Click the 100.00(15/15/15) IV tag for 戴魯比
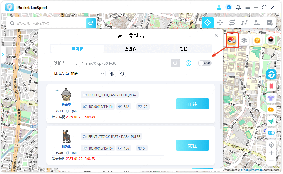 [x=98, y=148]
